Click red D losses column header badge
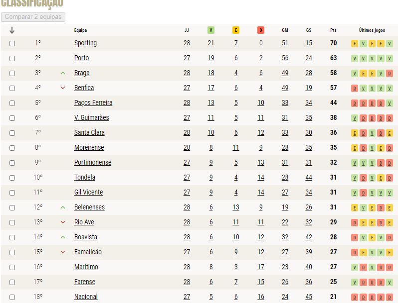 (261, 30)
